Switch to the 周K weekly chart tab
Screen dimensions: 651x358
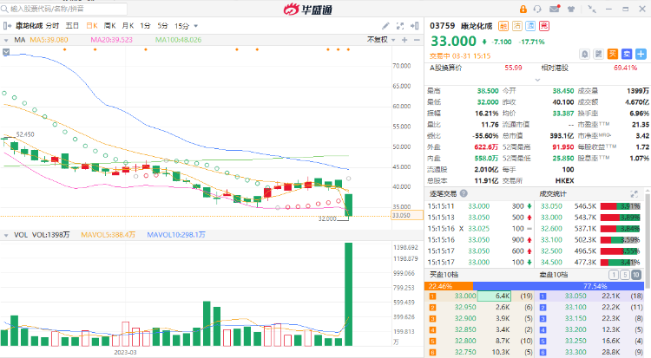coord(109,26)
